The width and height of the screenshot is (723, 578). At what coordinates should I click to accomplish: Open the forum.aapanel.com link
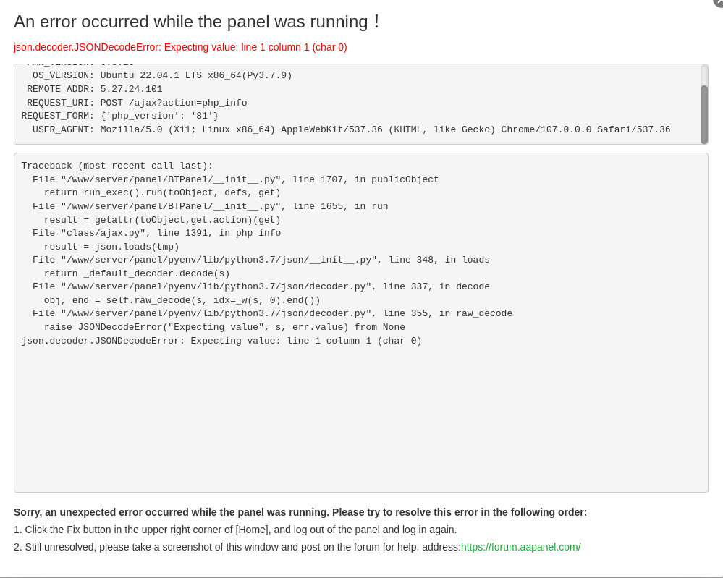click(520, 547)
